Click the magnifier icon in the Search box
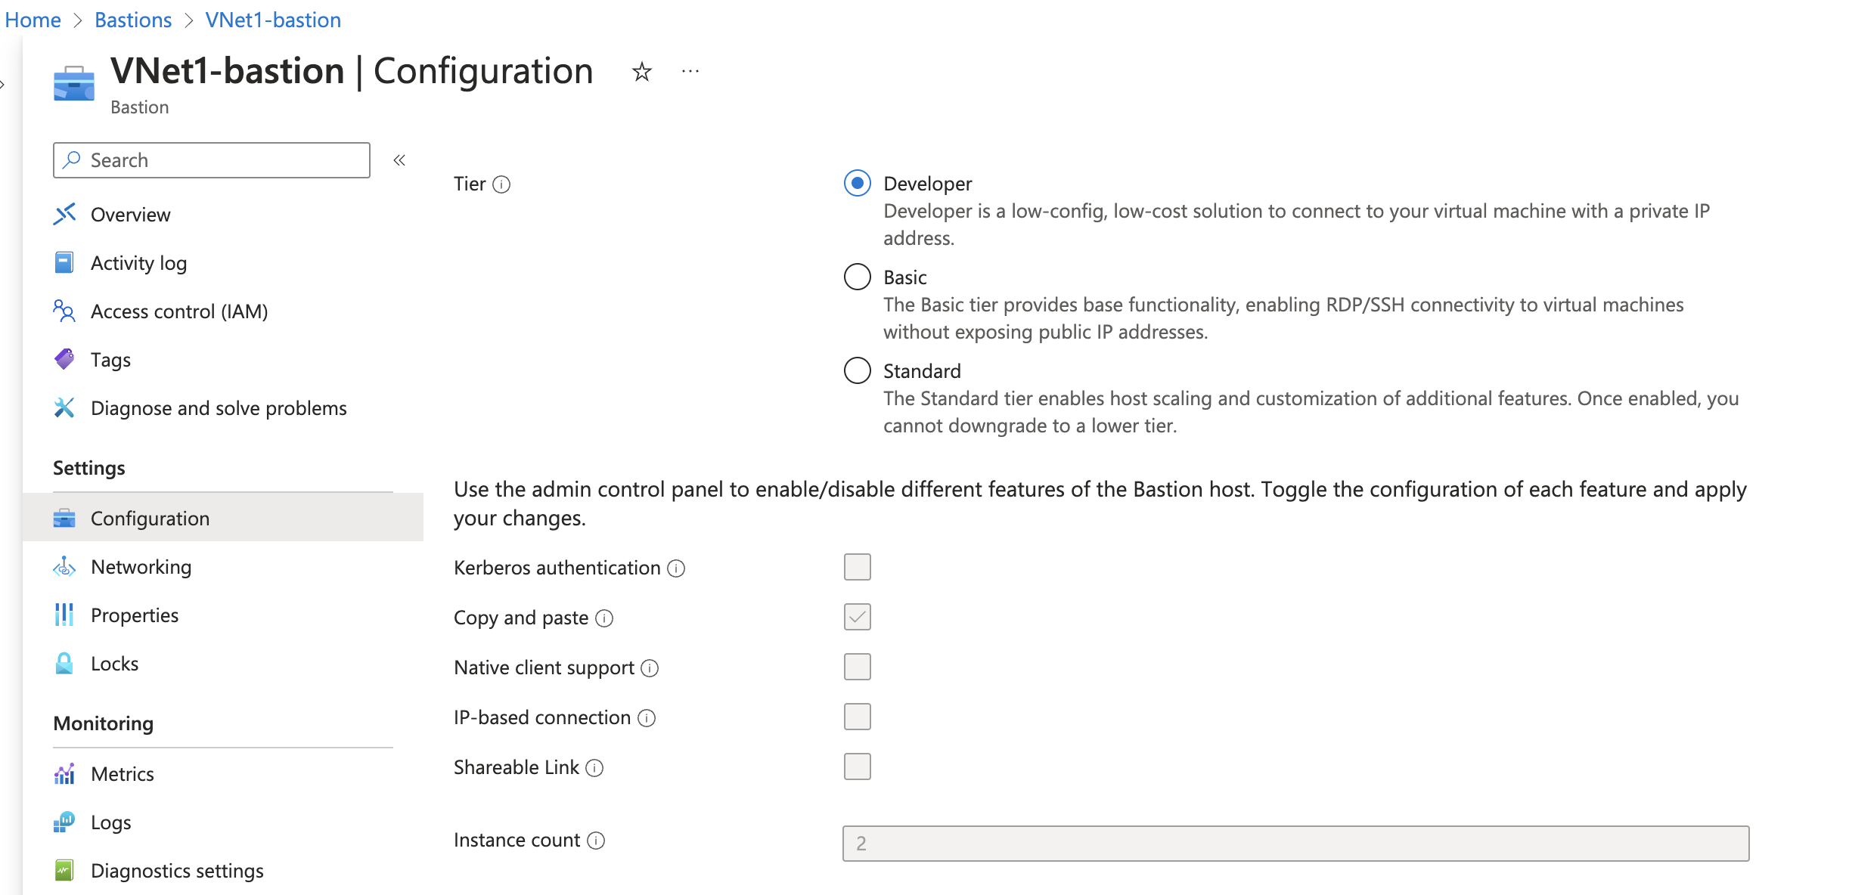This screenshot has width=1849, height=895. [72, 159]
